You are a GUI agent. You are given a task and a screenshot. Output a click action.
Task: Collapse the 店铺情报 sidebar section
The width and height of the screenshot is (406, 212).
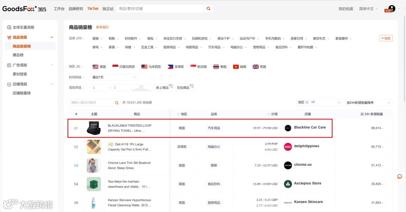(52, 84)
